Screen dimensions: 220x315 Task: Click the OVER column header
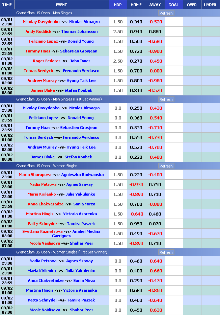192,5
